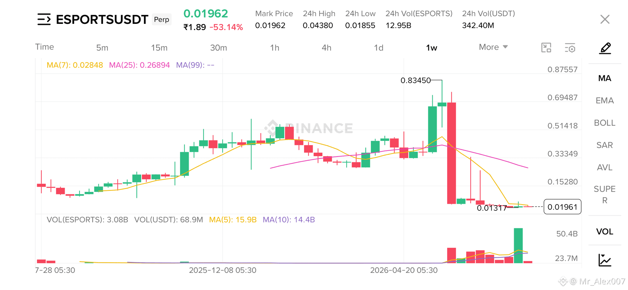
Task: Click the -53.14% change percentage
Action: (x=226, y=27)
